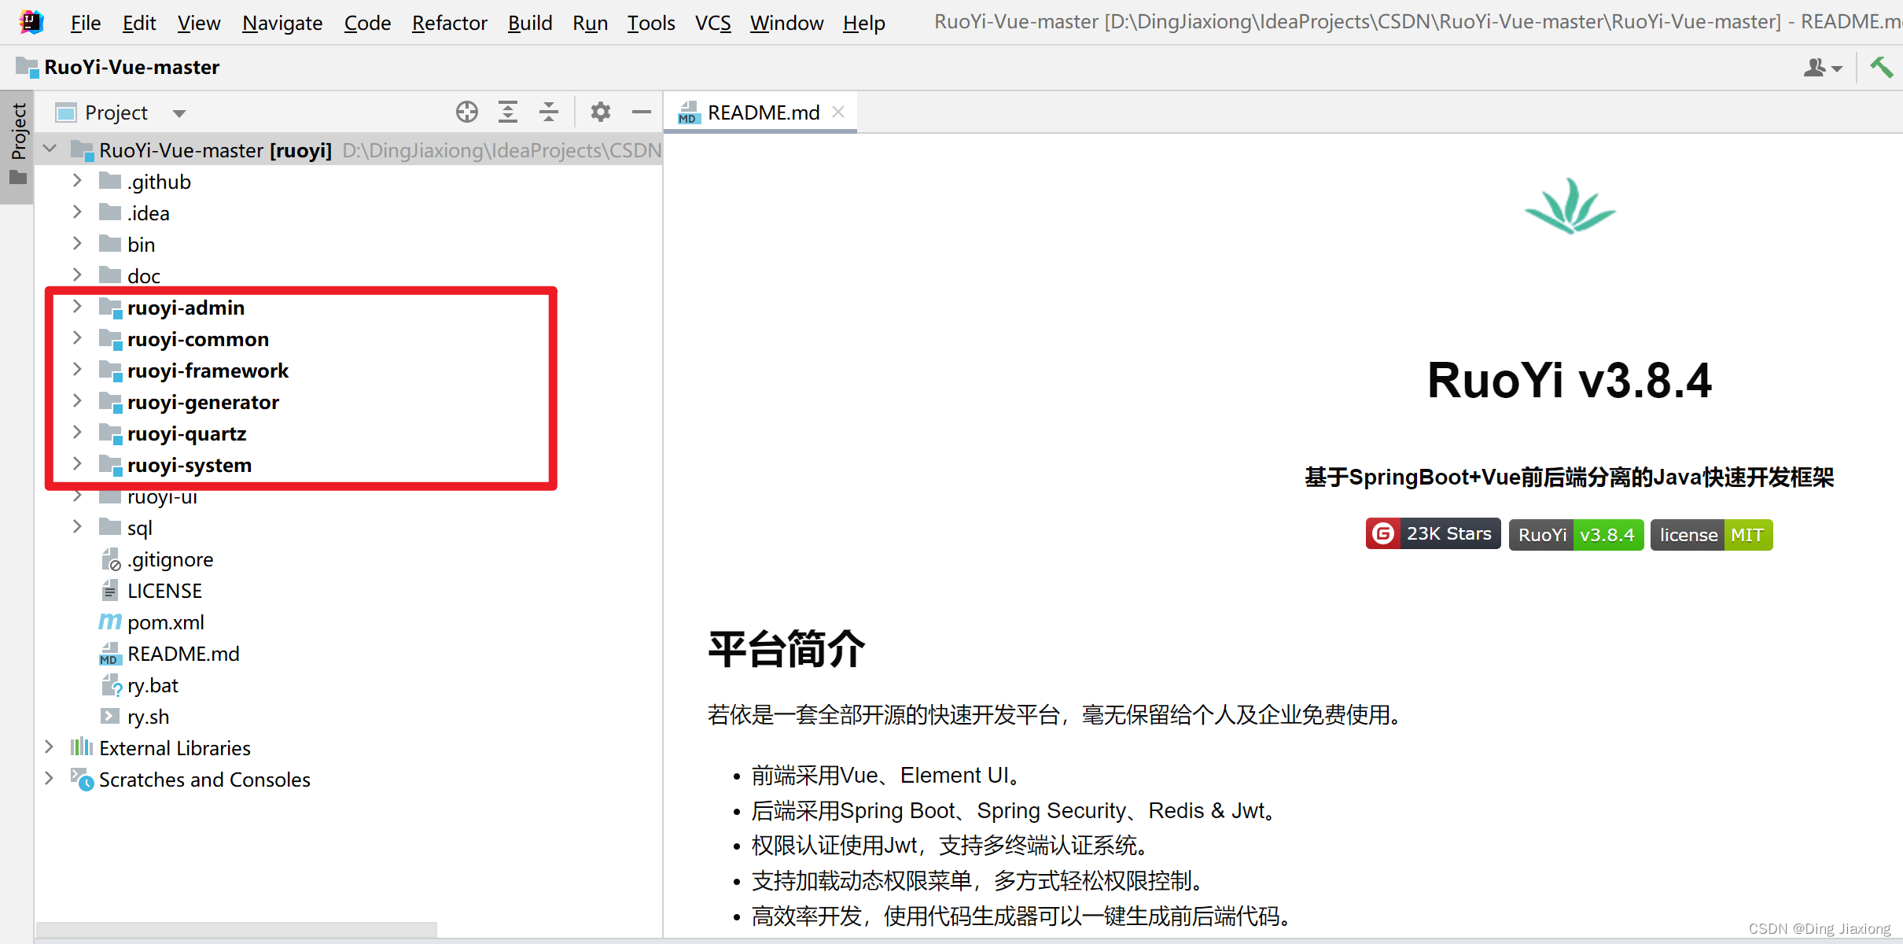Expand the .idea folder
This screenshot has width=1903, height=944.
coord(77,212)
